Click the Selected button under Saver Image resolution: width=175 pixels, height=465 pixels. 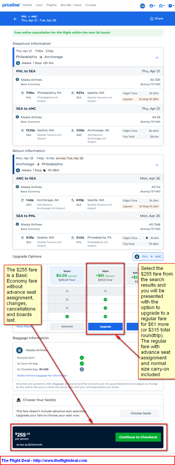[67, 327]
